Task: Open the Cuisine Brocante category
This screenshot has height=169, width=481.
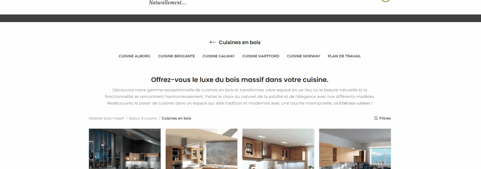Action: coord(176,56)
